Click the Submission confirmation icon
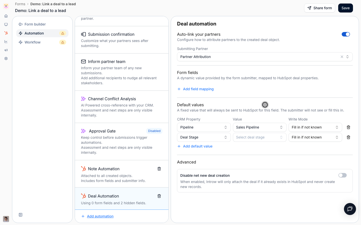Viewport: 361px width, 225px height. tap(83, 34)
